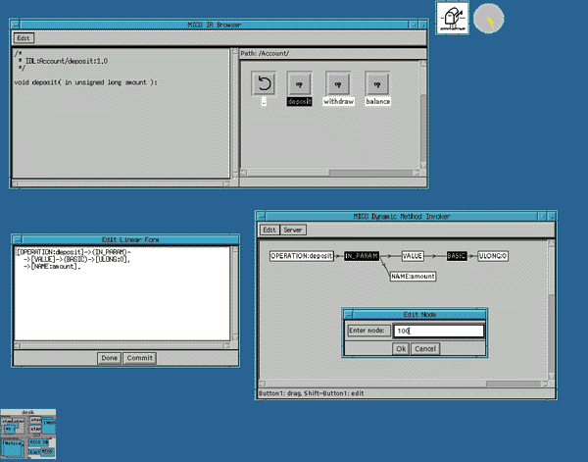This screenshot has width=588, height=462.
Task: Click the mailbox icon on the desktop
Action: (x=453, y=17)
